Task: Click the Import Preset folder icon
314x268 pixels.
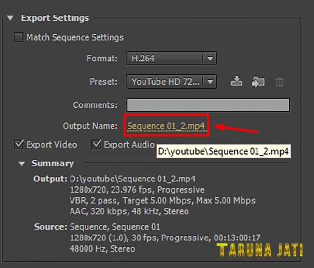Action: pyautogui.click(x=258, y=81)
